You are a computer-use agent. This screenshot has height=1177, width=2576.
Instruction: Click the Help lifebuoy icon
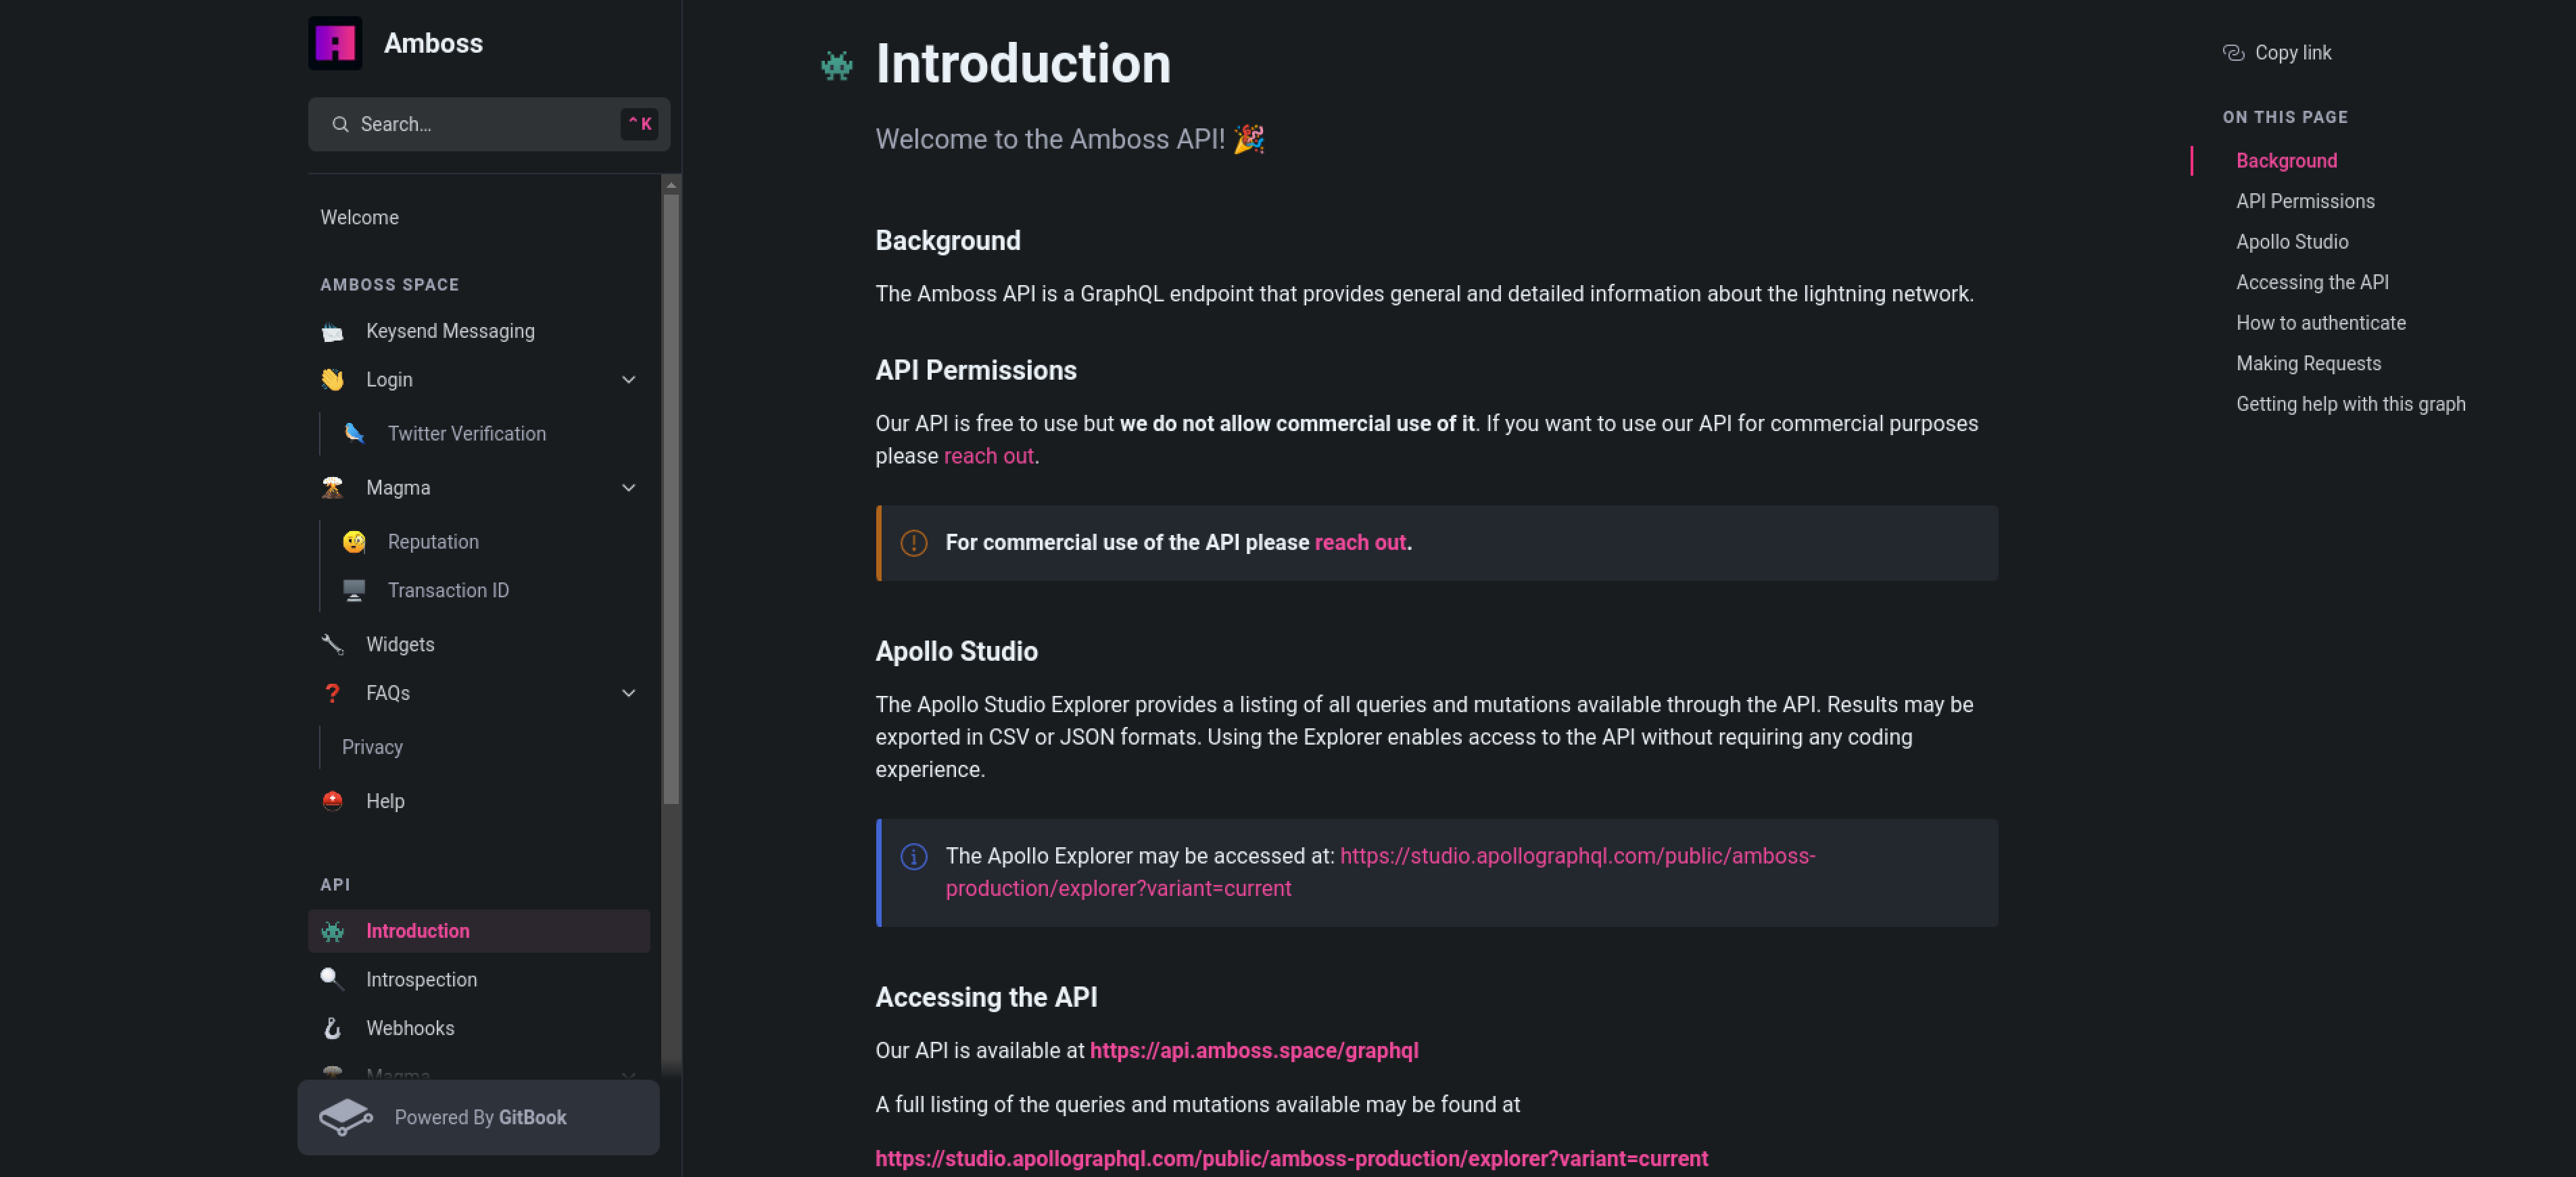tap(333, 801)
